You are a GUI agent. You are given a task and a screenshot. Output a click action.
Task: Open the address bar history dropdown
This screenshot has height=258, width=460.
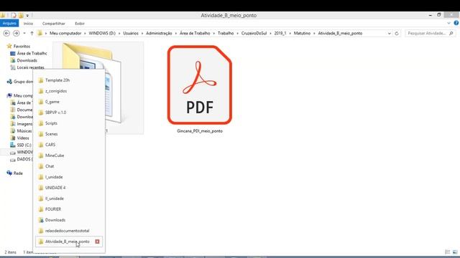tap(390, 34)
